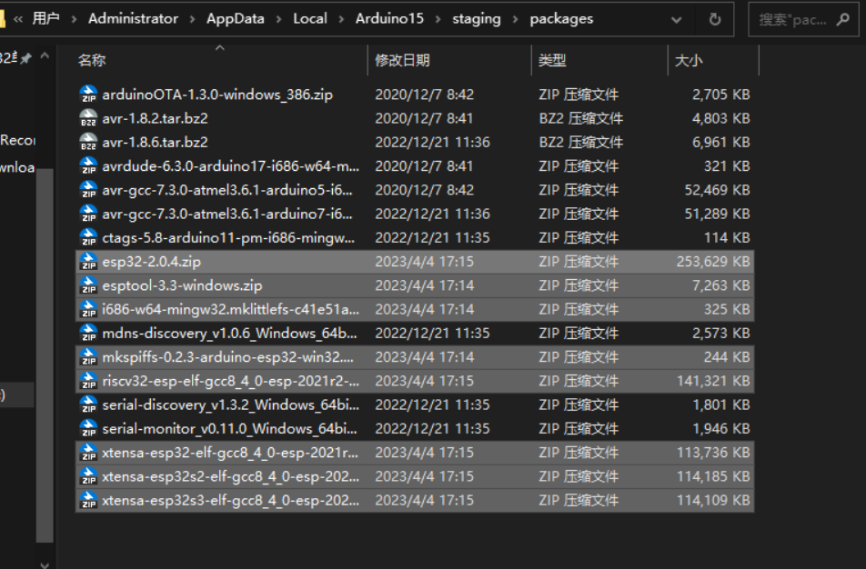Open the address bar history dropdown

click(677, 19)
